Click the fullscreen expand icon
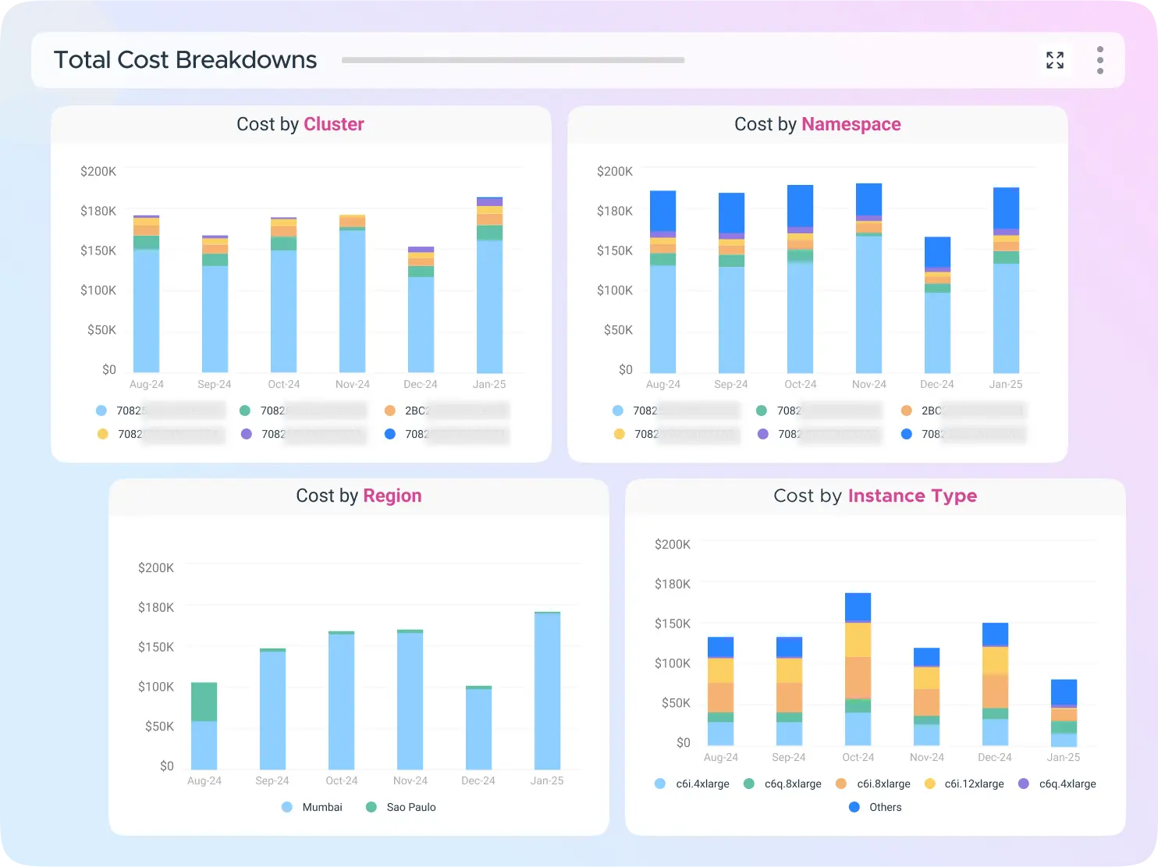Screen dimensions: 1158x867 tap(1055, 60)
